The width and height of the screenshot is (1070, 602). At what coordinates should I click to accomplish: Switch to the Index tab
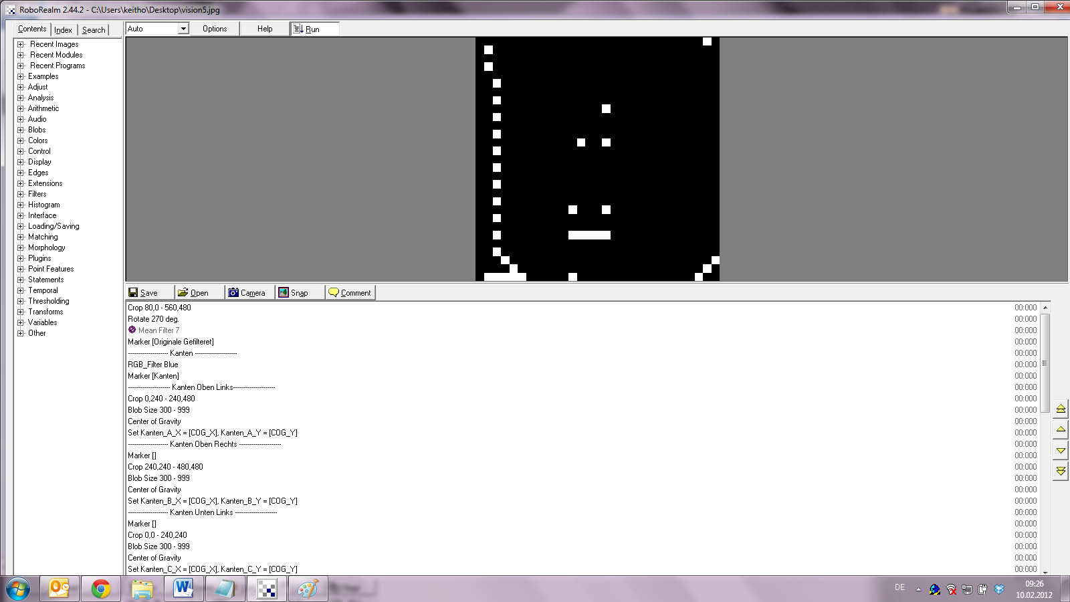point(64,30)
